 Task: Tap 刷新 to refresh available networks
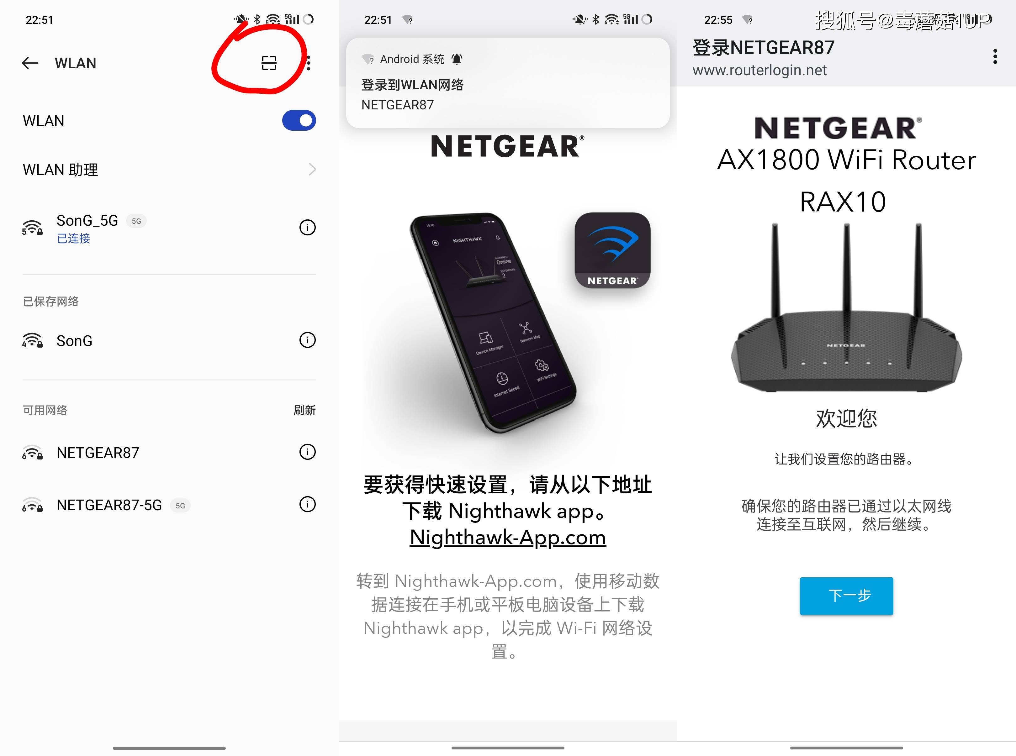click(x=304, y=410)
